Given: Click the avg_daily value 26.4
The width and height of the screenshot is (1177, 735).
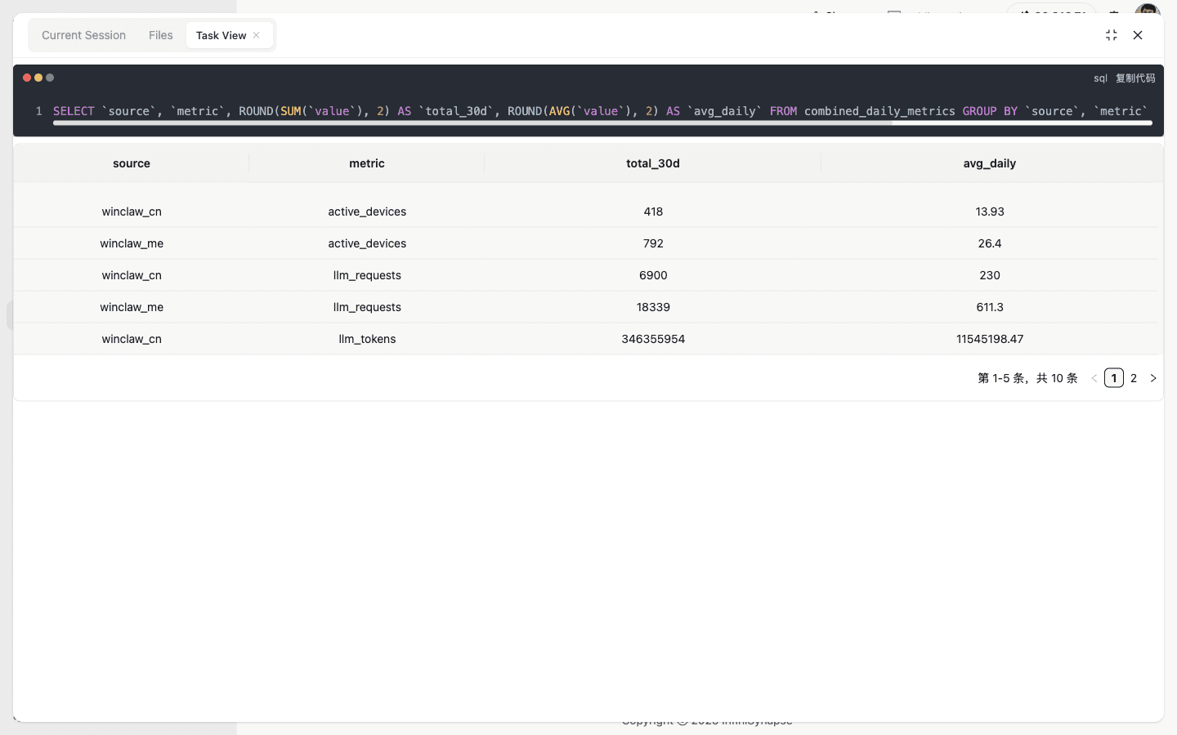Looking at the screenshot, I should (x=990, y=243).
